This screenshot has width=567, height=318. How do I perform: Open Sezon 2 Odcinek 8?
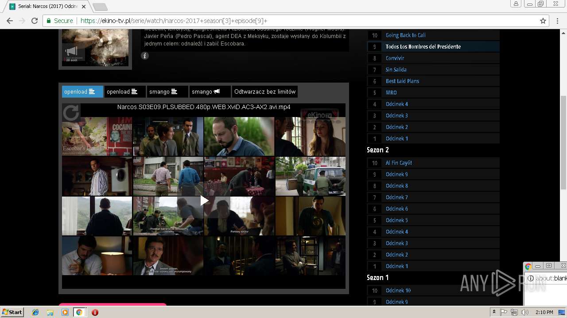(397, 185)
